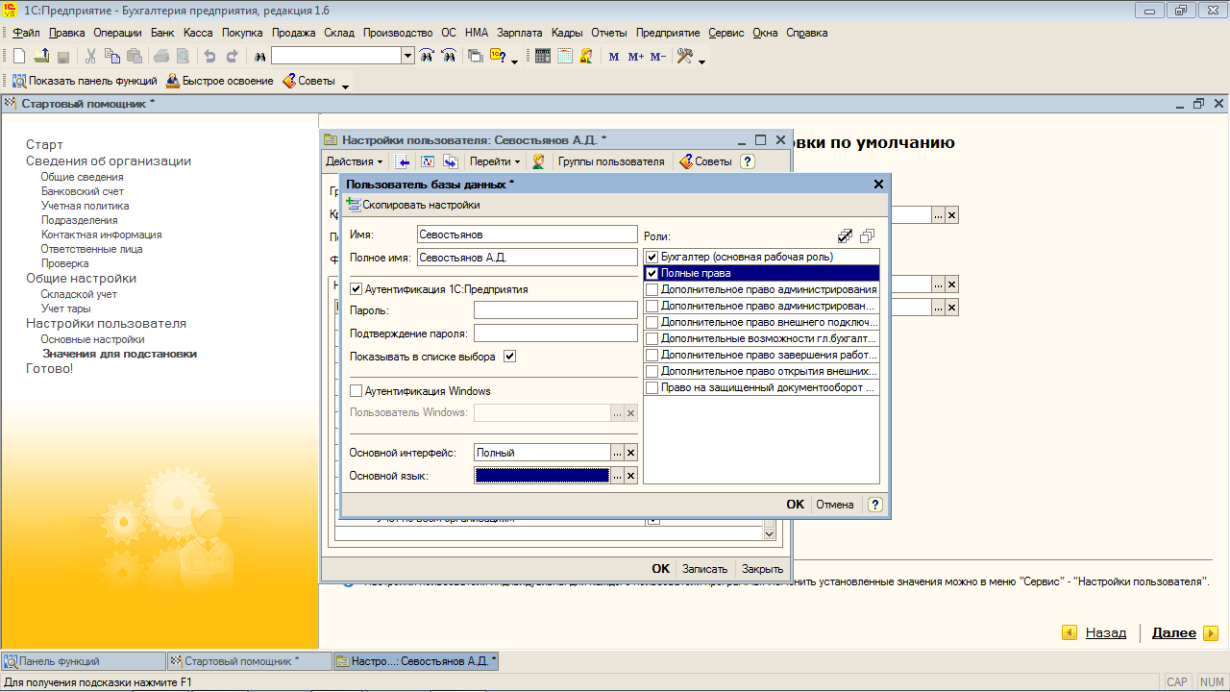Click the 1C help question icon
The image size is (1230, 692).
pyautogui.click(x=499, y=57)
